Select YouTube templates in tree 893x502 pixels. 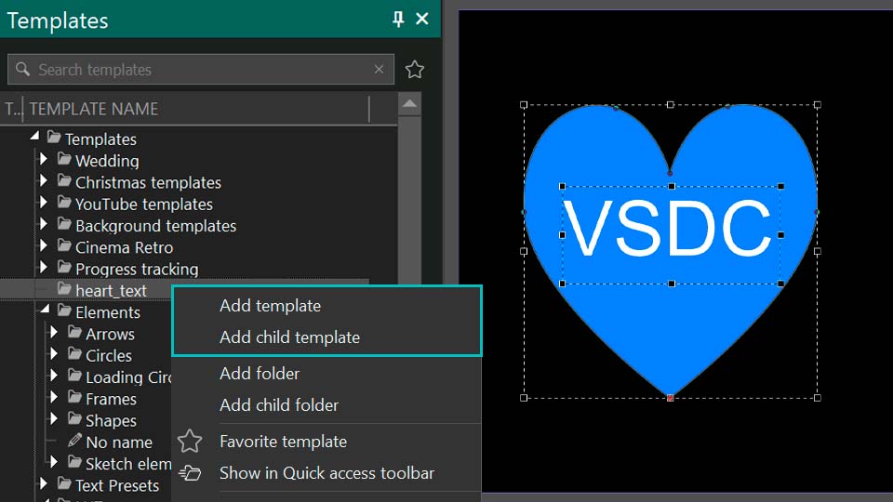tap(144, 205)
